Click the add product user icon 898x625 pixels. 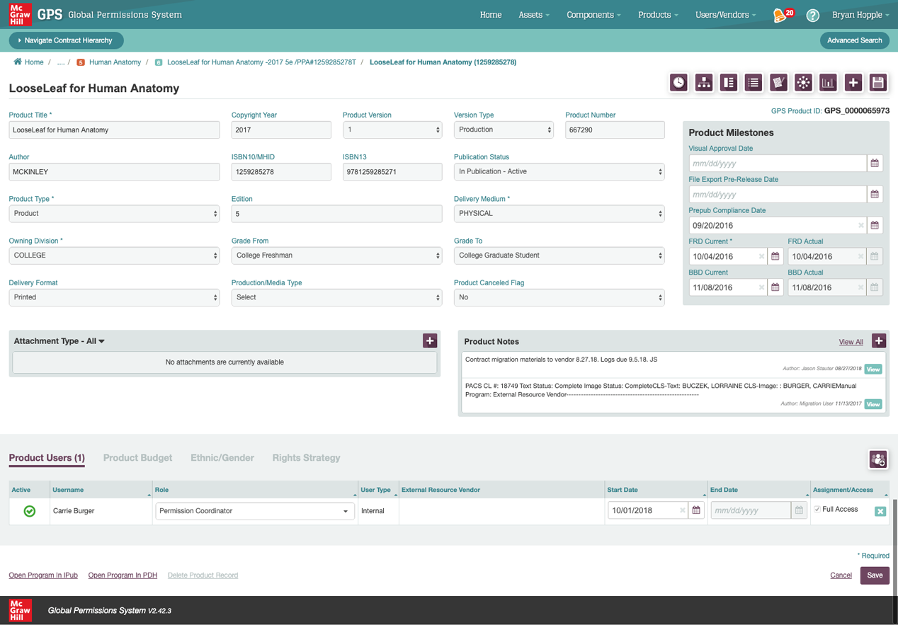[877, 459]
